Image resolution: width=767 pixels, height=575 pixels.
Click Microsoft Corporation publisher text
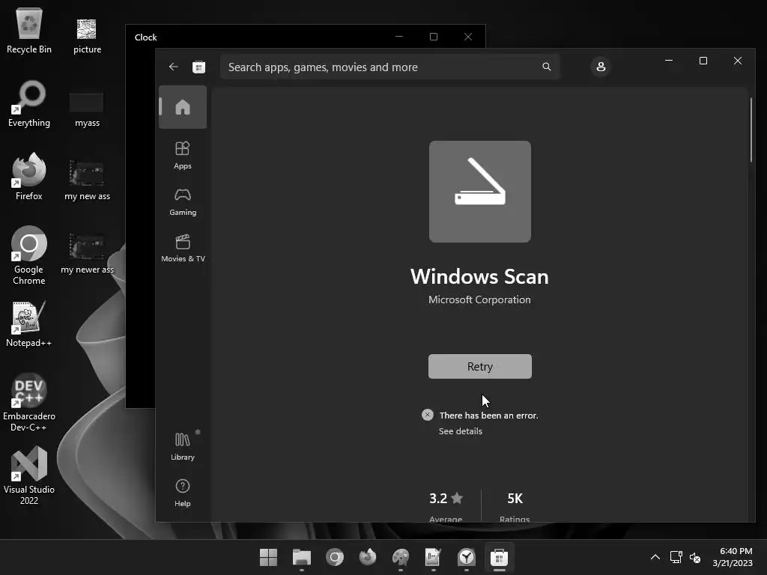point(479,299)
